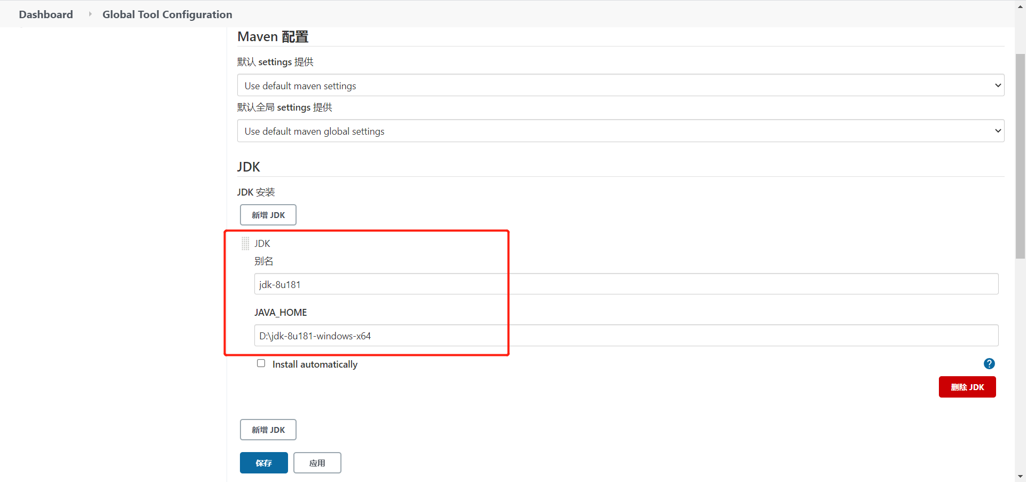
Task: Save the configuration with 保存 button
Action: [263, 463]
